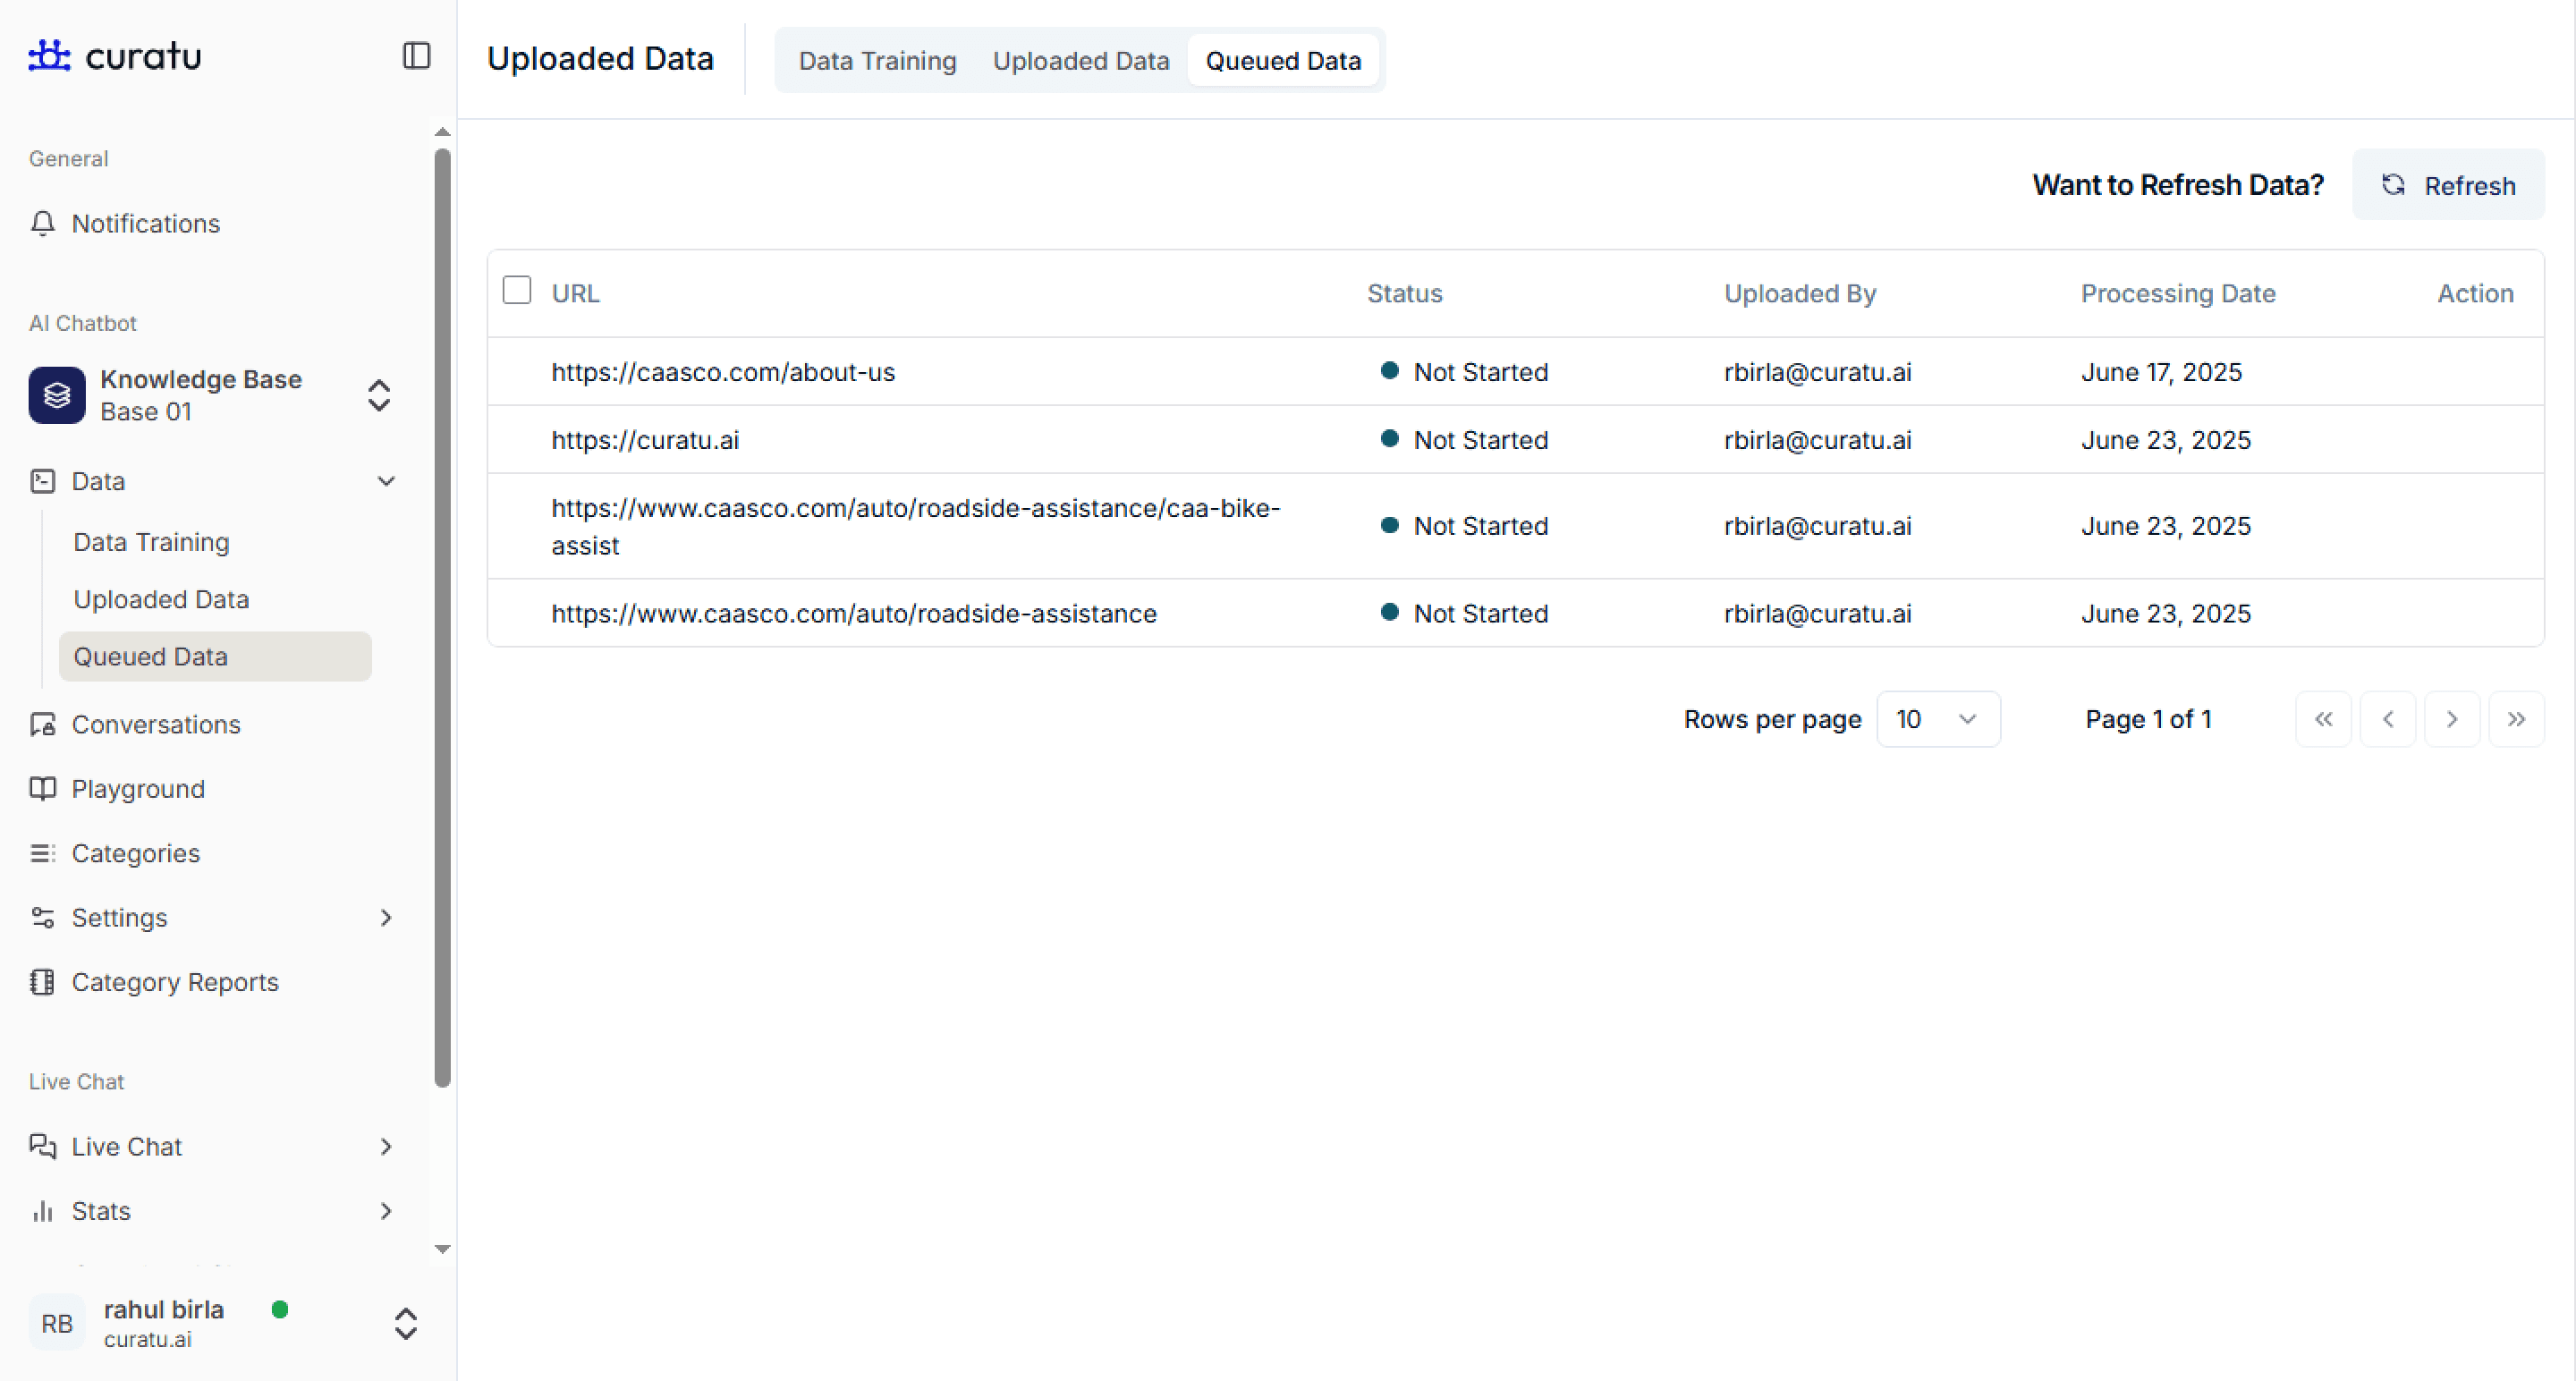Click sidebar scrollbar up arrow
Image resolution: width=2576 pixels, height=1381 pixels.
(x=442, y=131)
